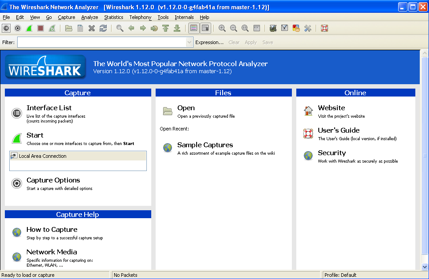Go forward with the right arrow icon
This screenshot has width=429, height=279.
143,28
